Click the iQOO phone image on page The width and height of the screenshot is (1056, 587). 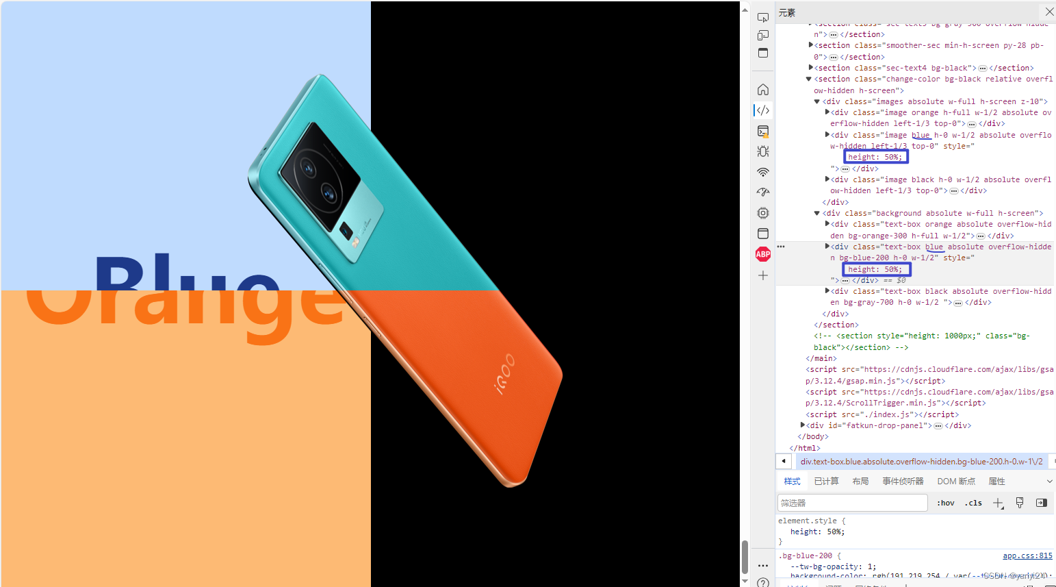[406, 281]
